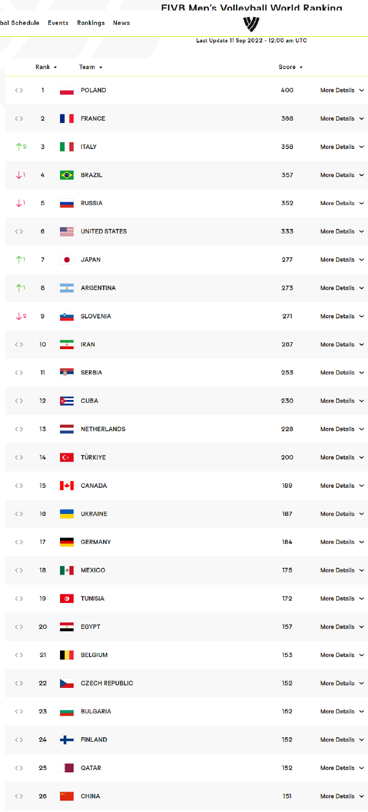The width and height of the screenshot is (368, 812).
Task: Go to the News section
Action: 121,23
